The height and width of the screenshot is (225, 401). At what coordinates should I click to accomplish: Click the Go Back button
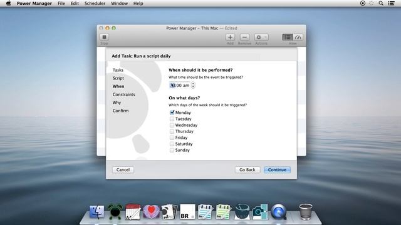tap(247, 169)
